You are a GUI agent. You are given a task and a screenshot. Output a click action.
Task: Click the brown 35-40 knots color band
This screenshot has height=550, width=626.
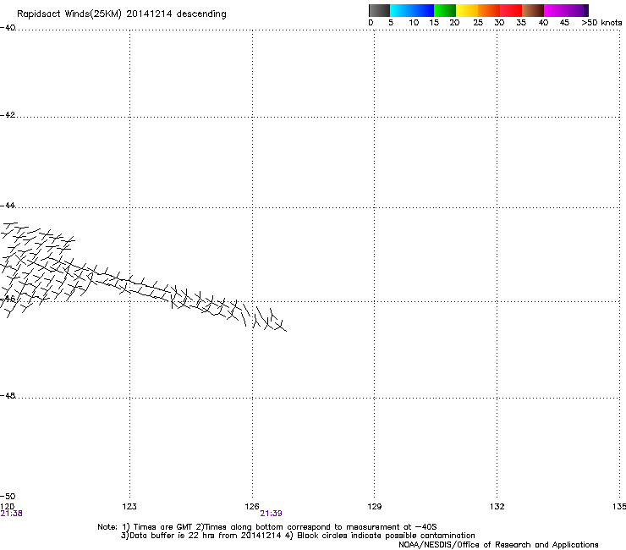click(x=533, y=10)
